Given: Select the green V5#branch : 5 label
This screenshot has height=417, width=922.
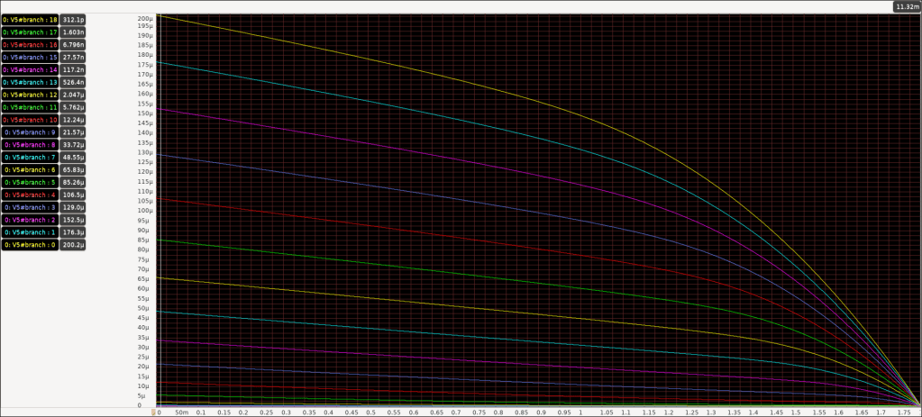Looking at the screenshot, I should coord(31,182).
